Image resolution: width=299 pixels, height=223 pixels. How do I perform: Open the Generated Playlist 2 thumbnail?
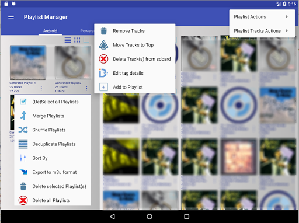(73, 62)
